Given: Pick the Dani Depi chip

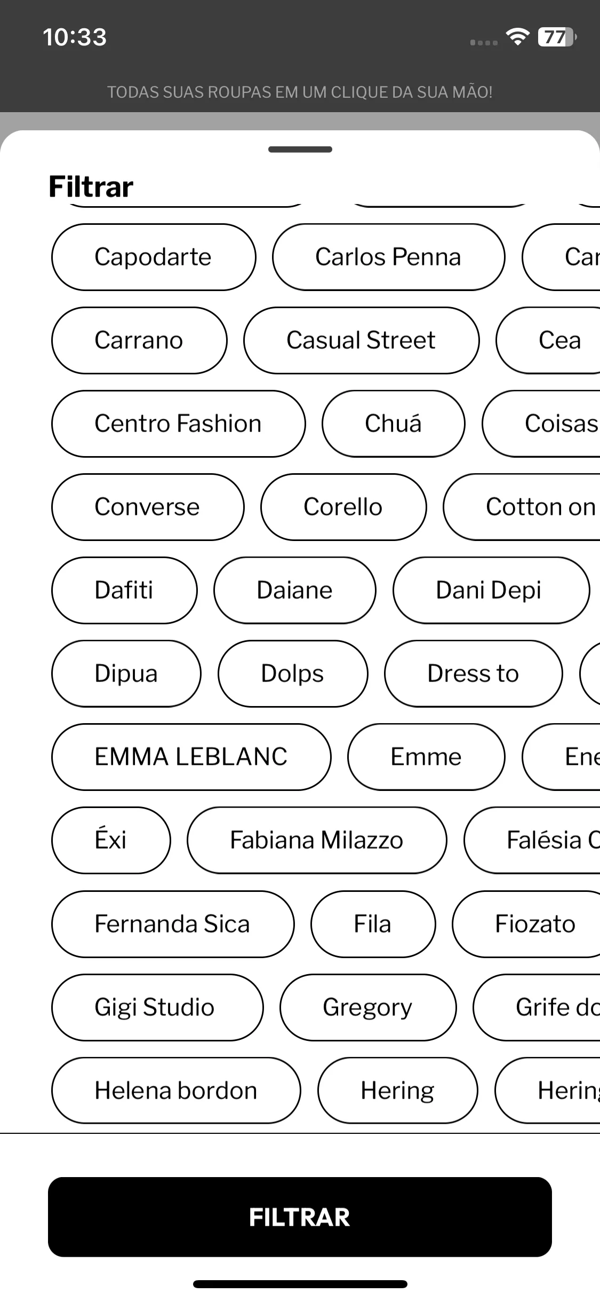Looking at the screenshot, I should [491, 590].
